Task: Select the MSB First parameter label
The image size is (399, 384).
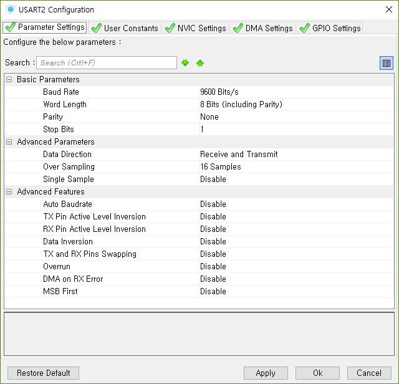Action: (60, 291)
